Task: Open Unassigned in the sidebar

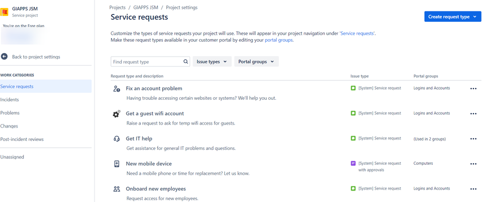Action: click(x=12, y=157)
